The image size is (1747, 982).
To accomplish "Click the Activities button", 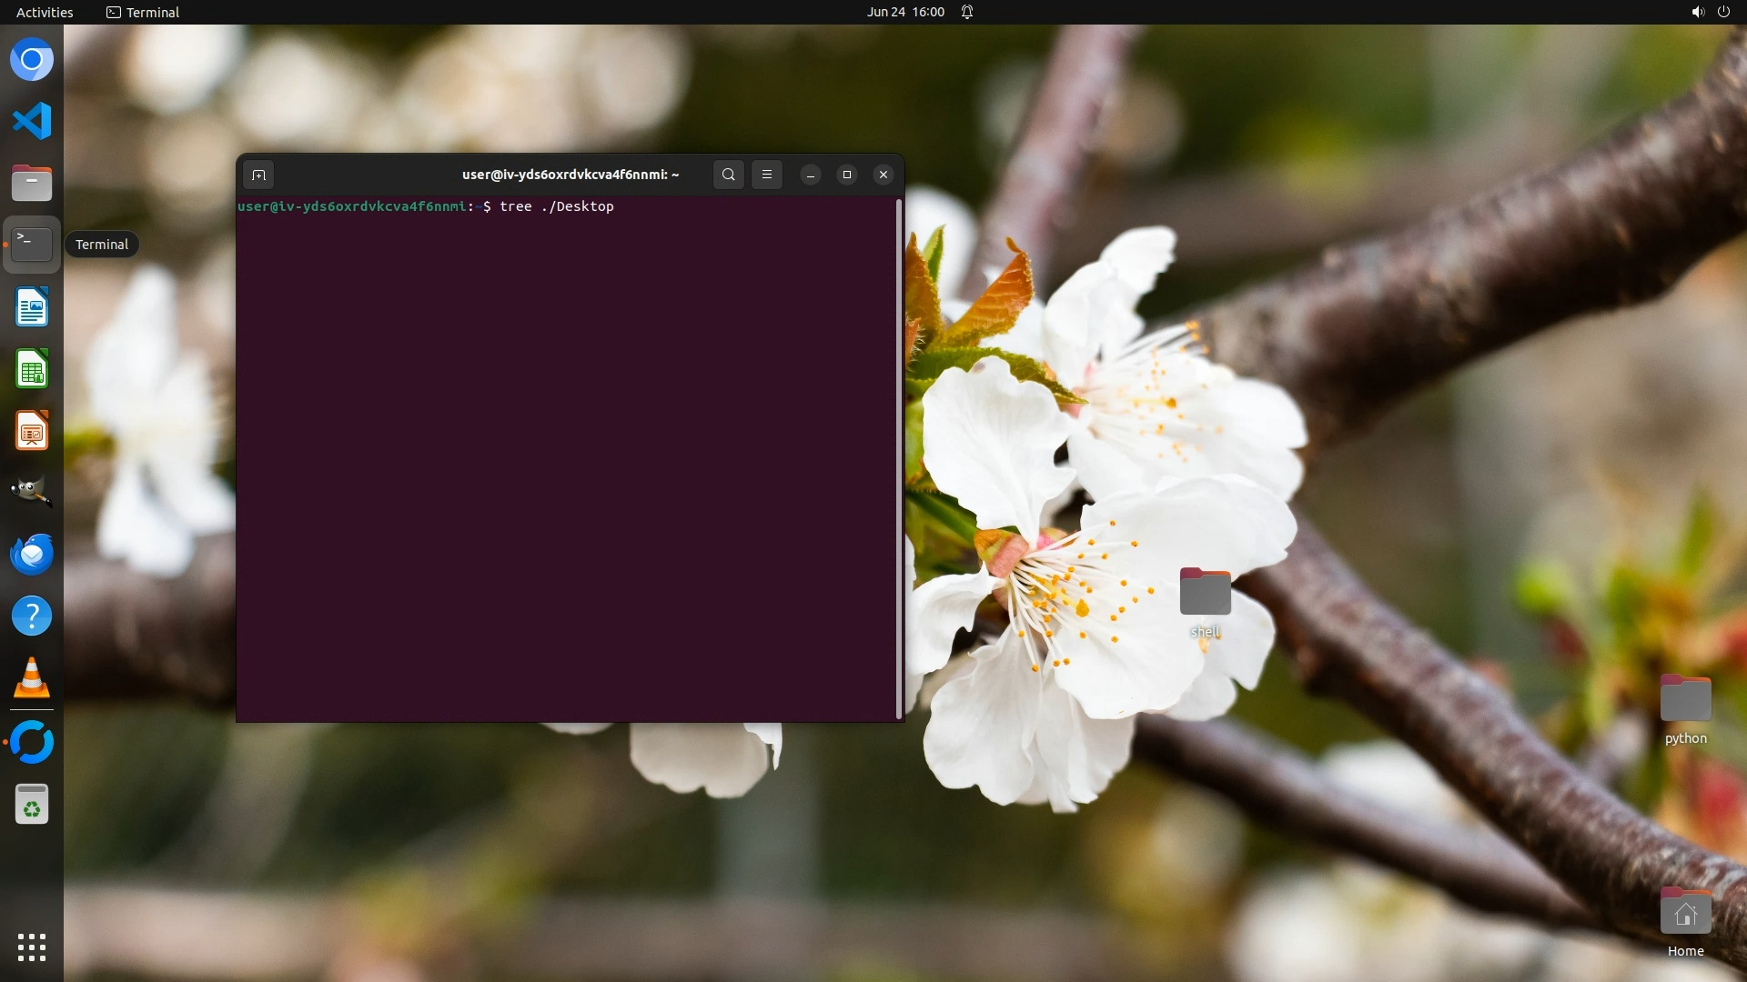I will point(45,12).
